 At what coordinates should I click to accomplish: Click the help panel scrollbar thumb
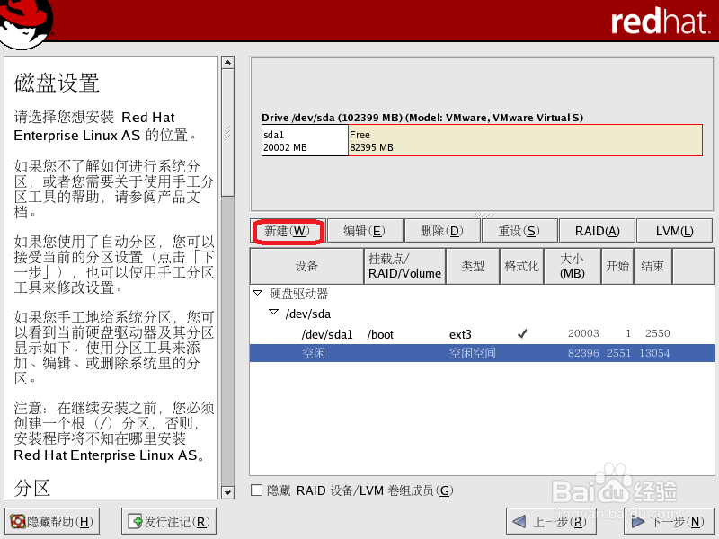coord(227,133)
